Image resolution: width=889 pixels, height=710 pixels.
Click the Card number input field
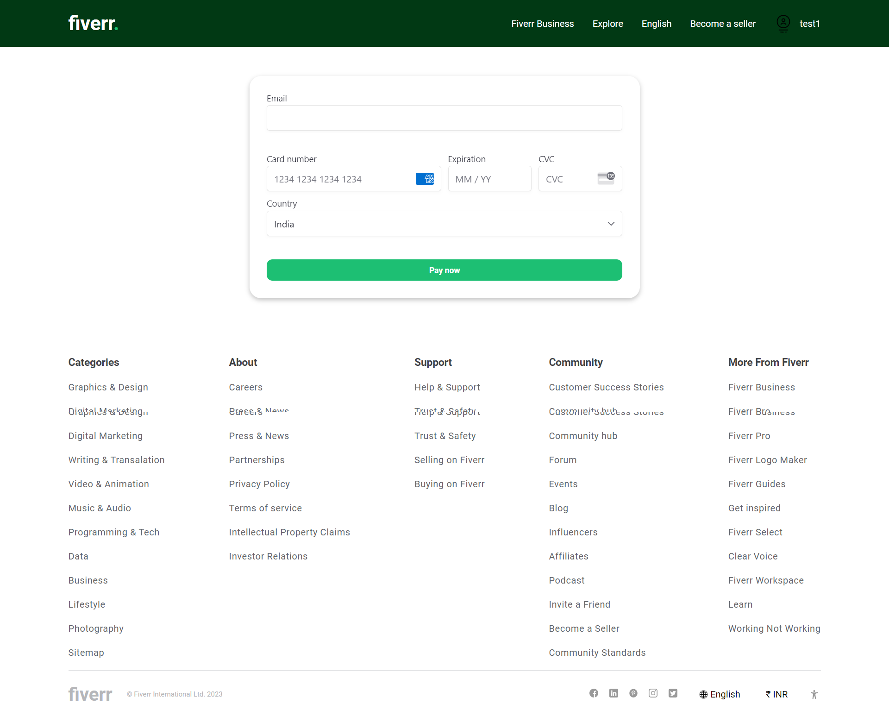click(x=343, y=179)
